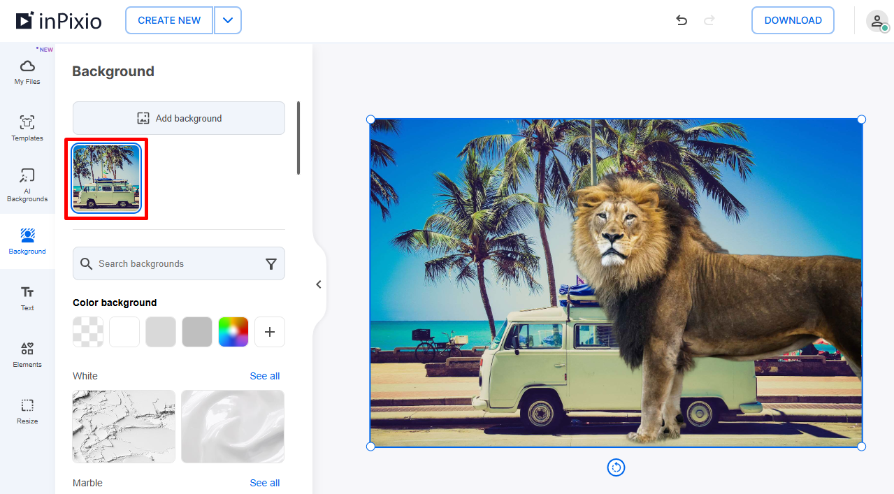This screenshot has height=494, width=894.
Task: Switch to the Text panel
Action: point(27,298)
